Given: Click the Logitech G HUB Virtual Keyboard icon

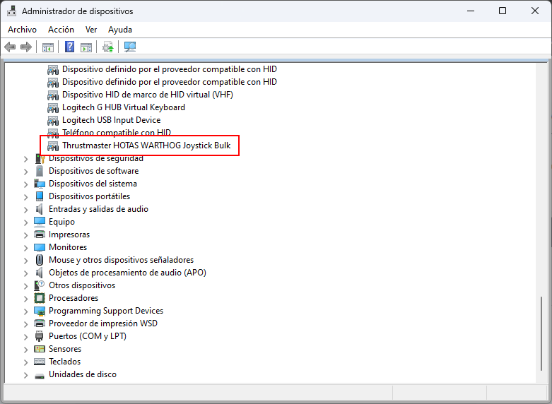Looking at the screenshot, I should coord(53,107).
